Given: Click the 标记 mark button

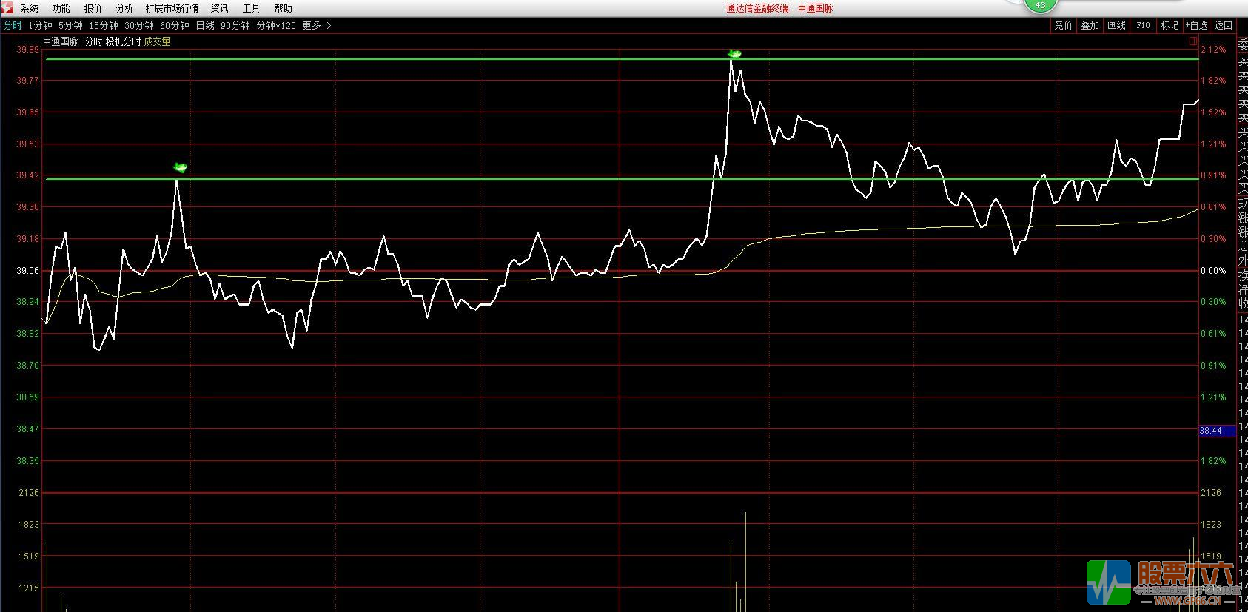Looking at the screenshot, I should pos(1170,25).
